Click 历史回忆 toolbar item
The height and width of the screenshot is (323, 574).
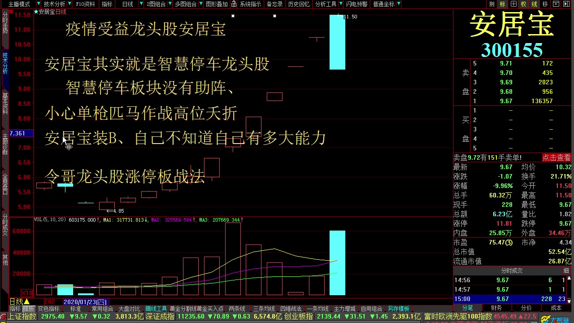click(299, 4)
